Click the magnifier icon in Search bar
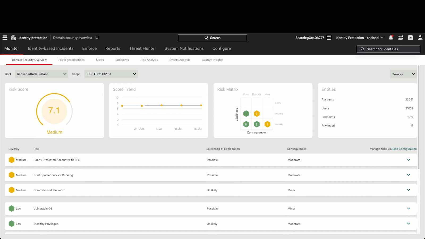 [206, 38]
